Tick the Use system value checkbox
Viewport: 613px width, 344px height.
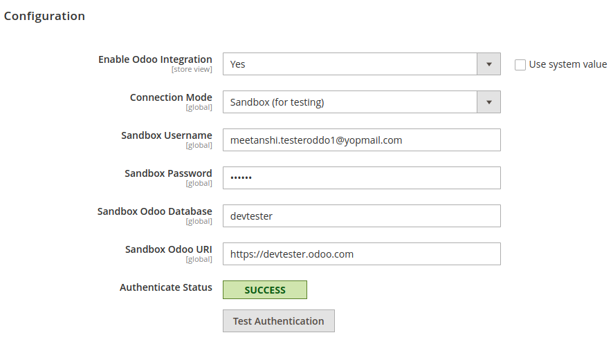pyautogui.click(x=520, y=65)
